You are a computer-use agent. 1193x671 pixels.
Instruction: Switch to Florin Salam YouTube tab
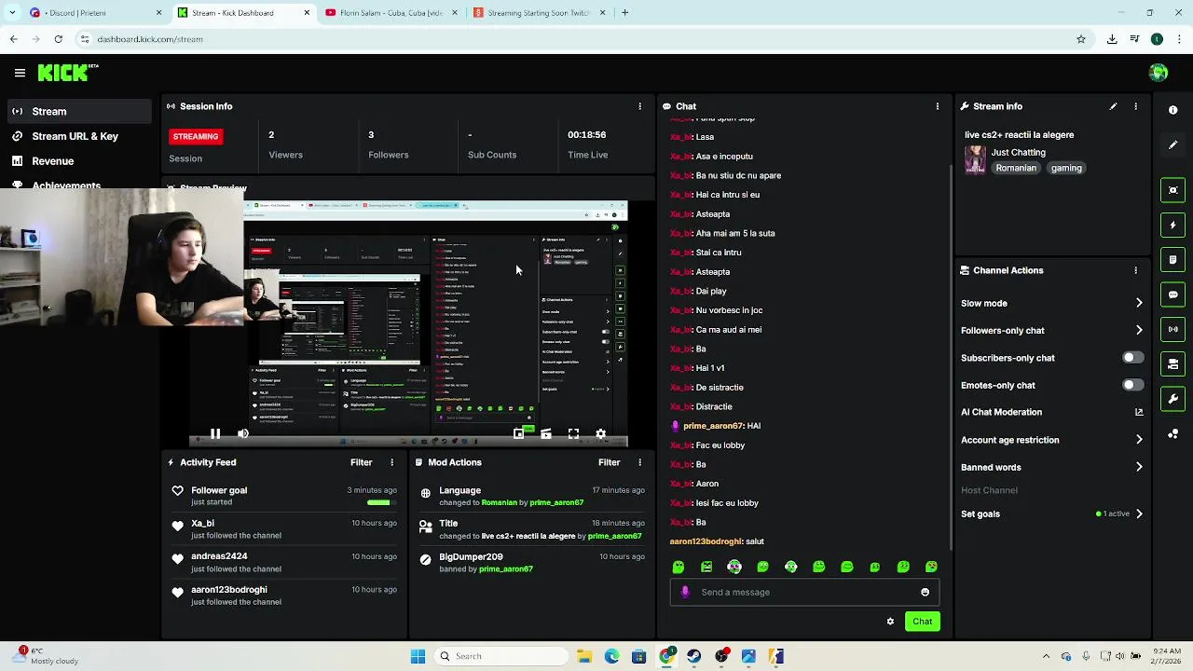tap(391, 13)
